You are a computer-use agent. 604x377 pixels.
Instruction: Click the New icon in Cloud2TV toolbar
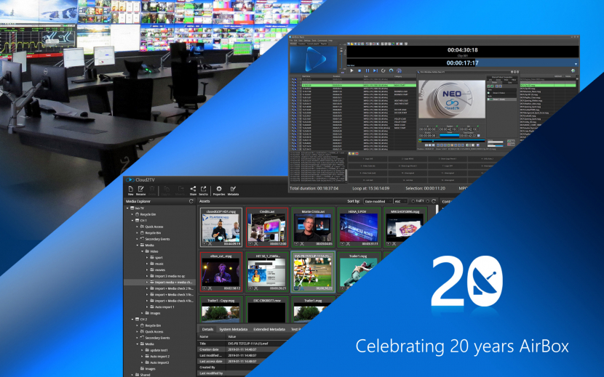coord(130,189)
